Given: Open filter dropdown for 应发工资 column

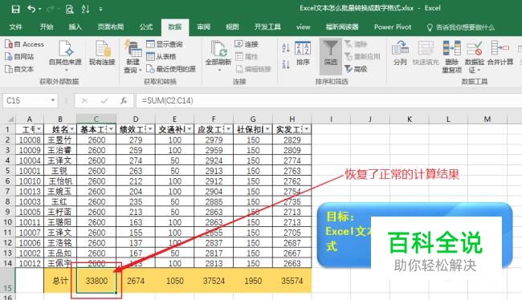Looking at the screenshot, I should pos(228,129).
